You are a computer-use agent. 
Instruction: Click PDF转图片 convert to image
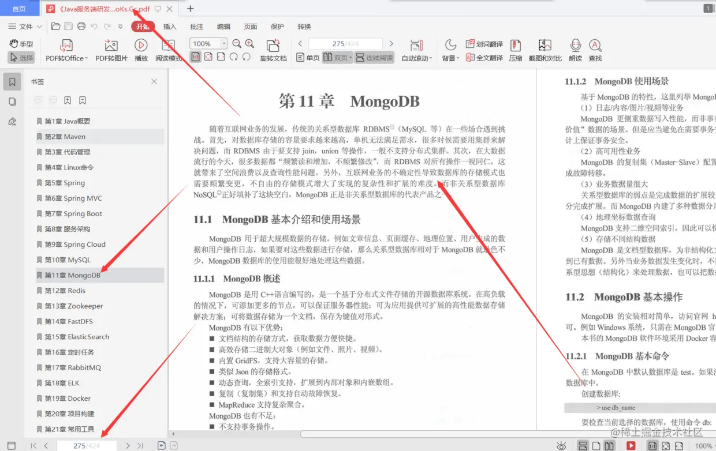(x=111, y=51)
